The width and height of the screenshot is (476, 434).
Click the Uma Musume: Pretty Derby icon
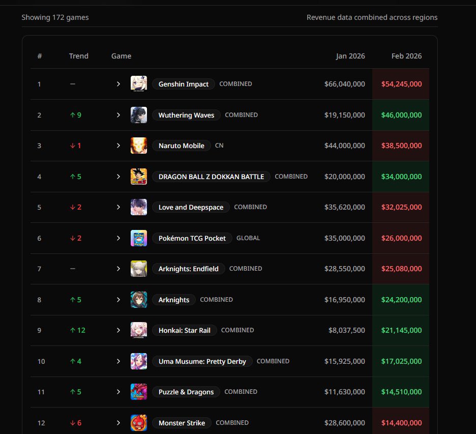click(x=139, y=361)
